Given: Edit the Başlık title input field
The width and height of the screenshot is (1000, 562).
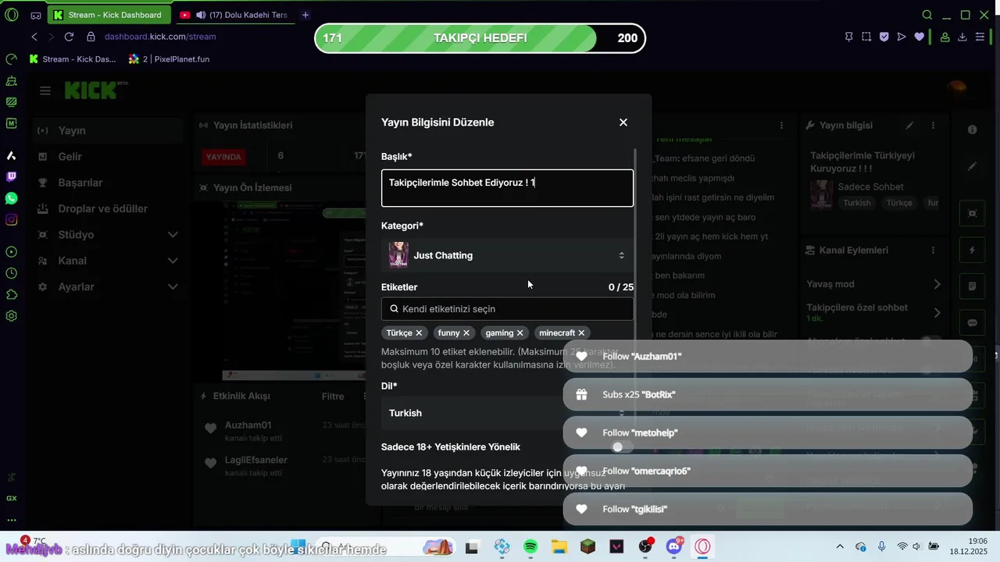Looking at the screenshot, I should pyautogui.click(x=507, y=188).
